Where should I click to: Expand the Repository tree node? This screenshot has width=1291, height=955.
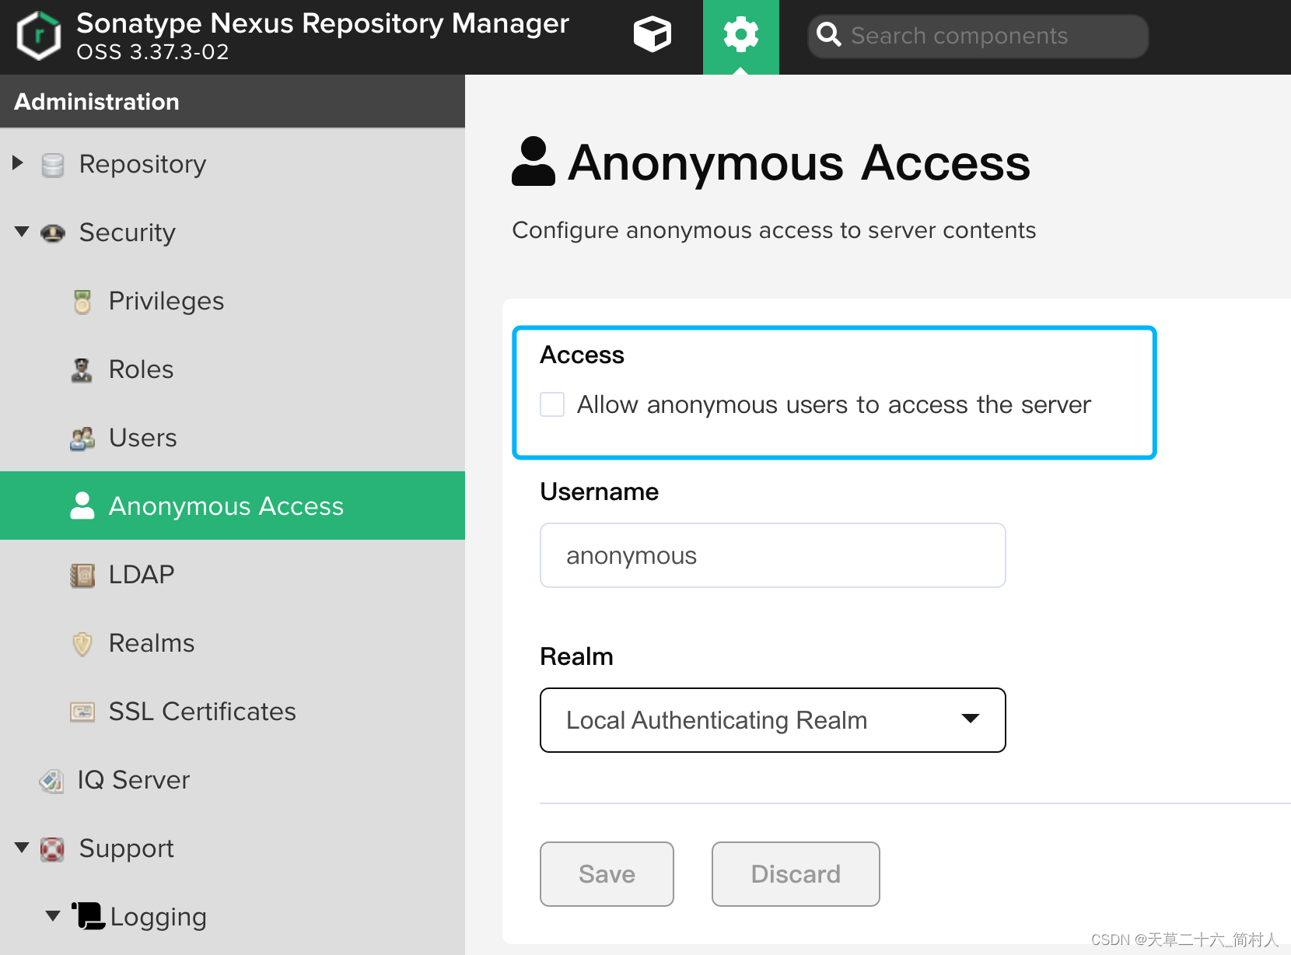[x=18, y=163]
